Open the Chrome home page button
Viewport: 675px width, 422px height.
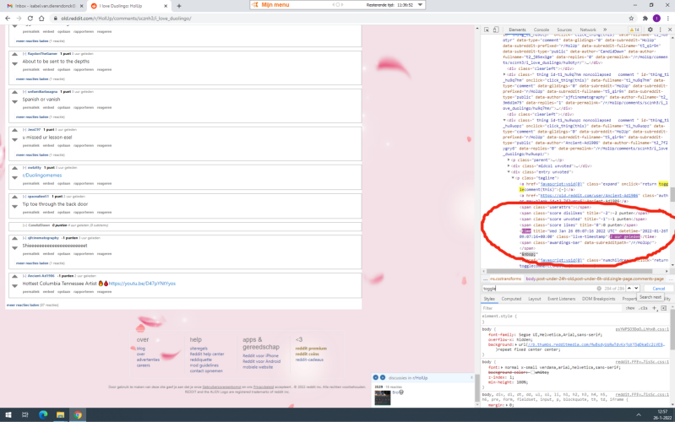pyautogui.click(x=41, y=19)
